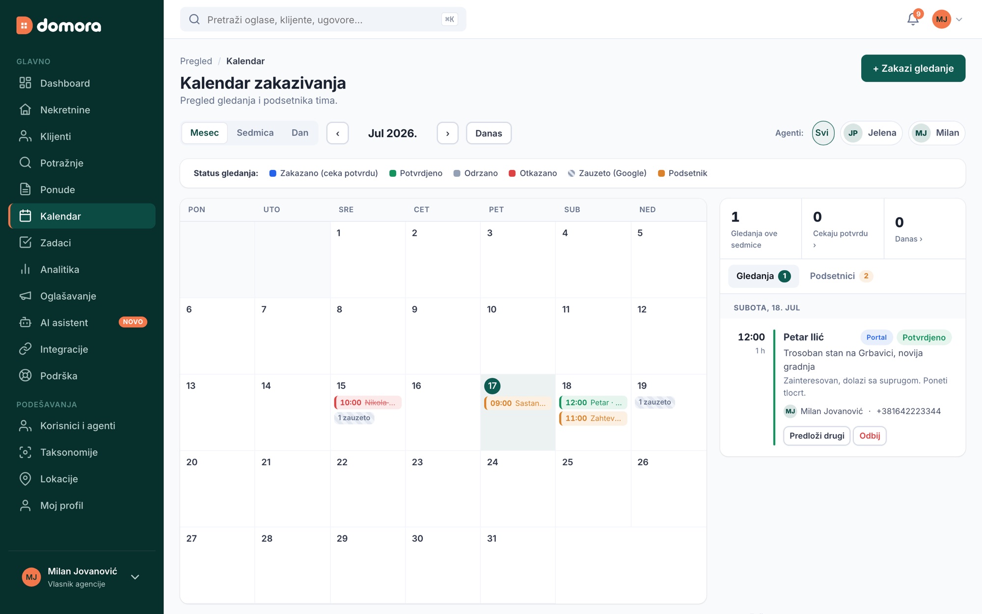Image resolution: width=982 pixels, height=614 pixels.
Task: Open notifications bell icon
Action: click(x=913, y=19)
